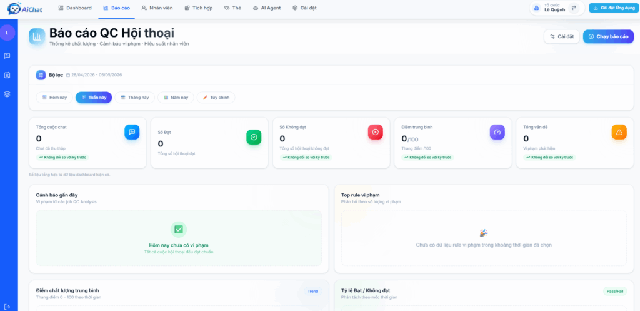Go to Nhân viên section

click(x=157, y=8)
